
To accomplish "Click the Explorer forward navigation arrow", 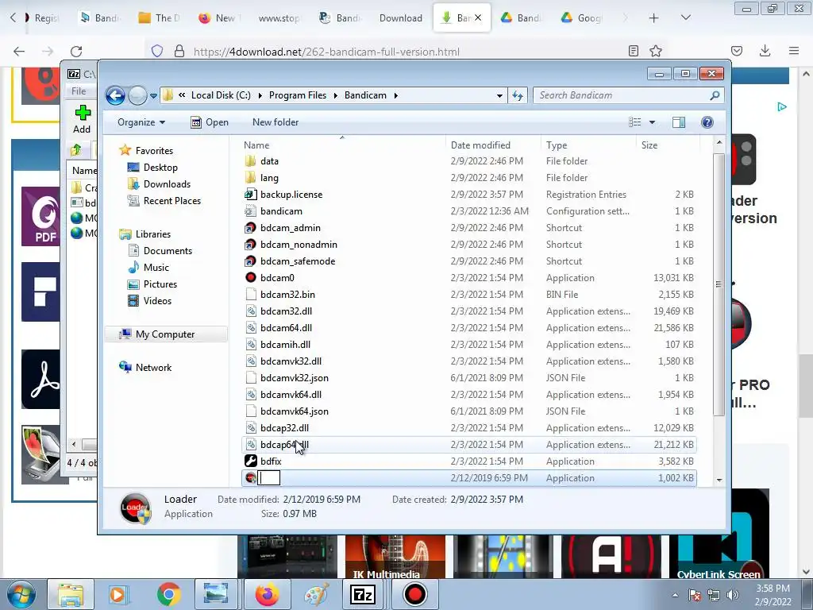I will (x=137, y=95).
